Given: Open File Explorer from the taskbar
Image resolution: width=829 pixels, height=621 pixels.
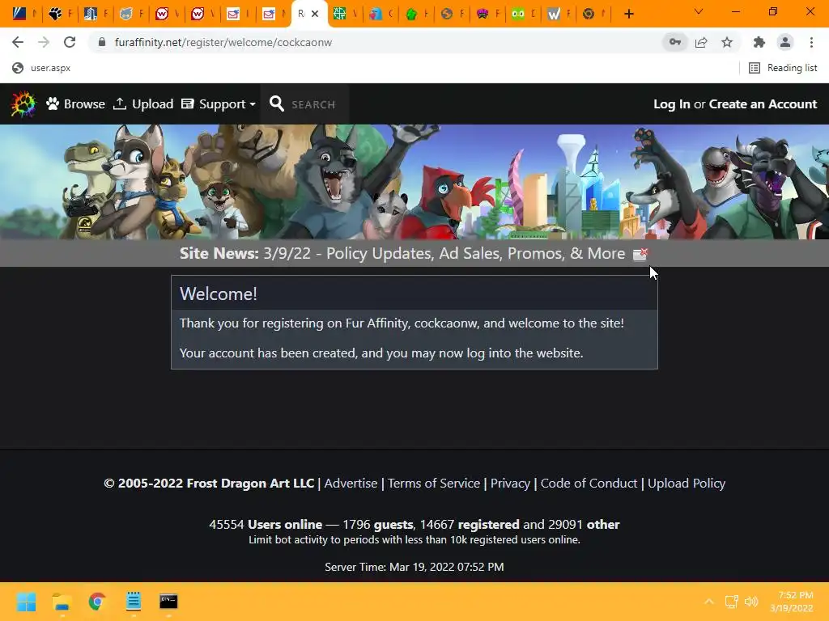Looking at the screenshot, I should pos(62,602).
